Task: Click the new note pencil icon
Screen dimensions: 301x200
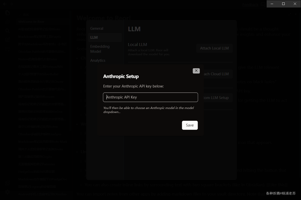Action: pyautogui.click(x=8, y=39)
